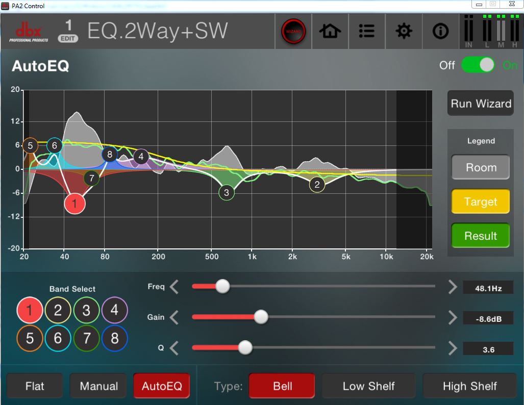The width and height of the screenshot is (524, 405).
Task: Switch to Manual EQ mode
Action: click(98, 386)
